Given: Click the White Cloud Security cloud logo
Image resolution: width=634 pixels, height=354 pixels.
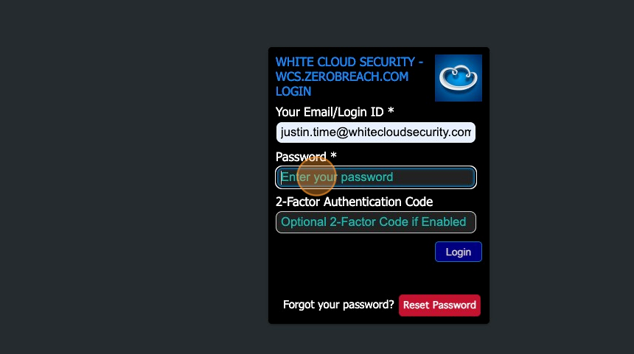Looking at the screenshot, I should point(458,78).
